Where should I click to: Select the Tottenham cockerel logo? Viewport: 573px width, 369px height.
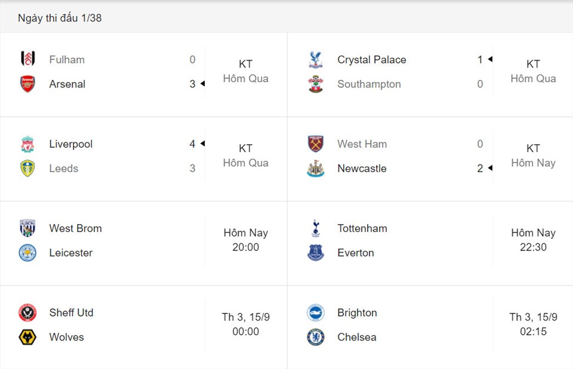316,228
